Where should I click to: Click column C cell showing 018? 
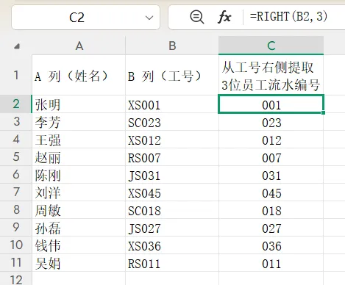coord(271,210)
